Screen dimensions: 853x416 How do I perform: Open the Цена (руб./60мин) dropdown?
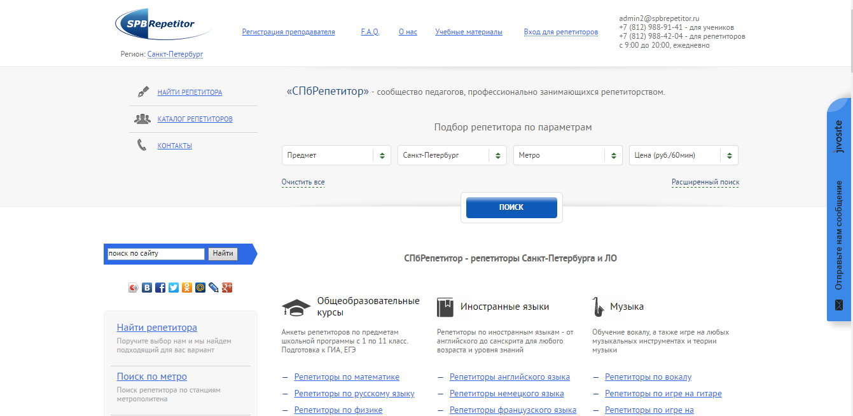683,155
